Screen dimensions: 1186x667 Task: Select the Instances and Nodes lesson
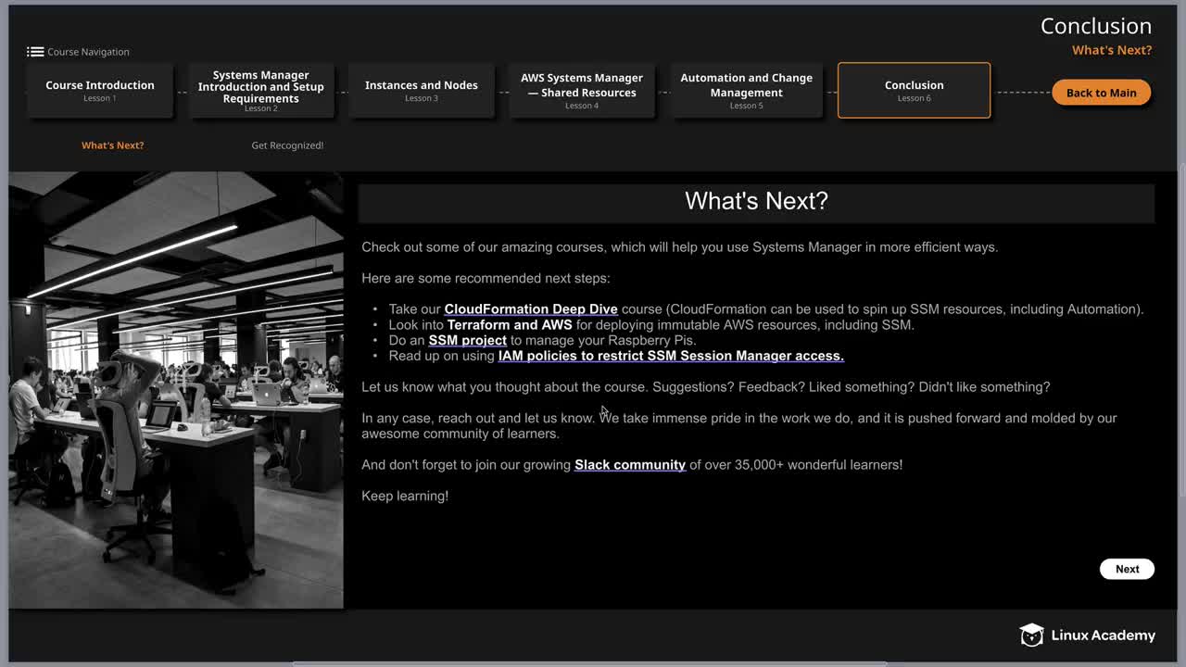(x=422, y=90)
